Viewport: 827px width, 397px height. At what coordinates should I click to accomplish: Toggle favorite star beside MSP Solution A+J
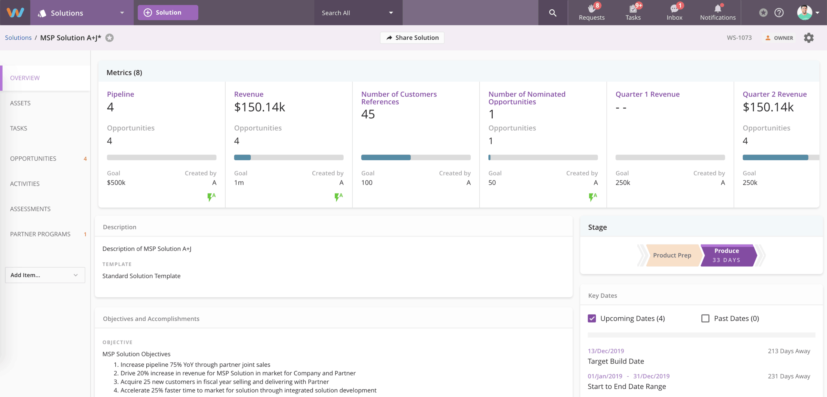[110, 38]
